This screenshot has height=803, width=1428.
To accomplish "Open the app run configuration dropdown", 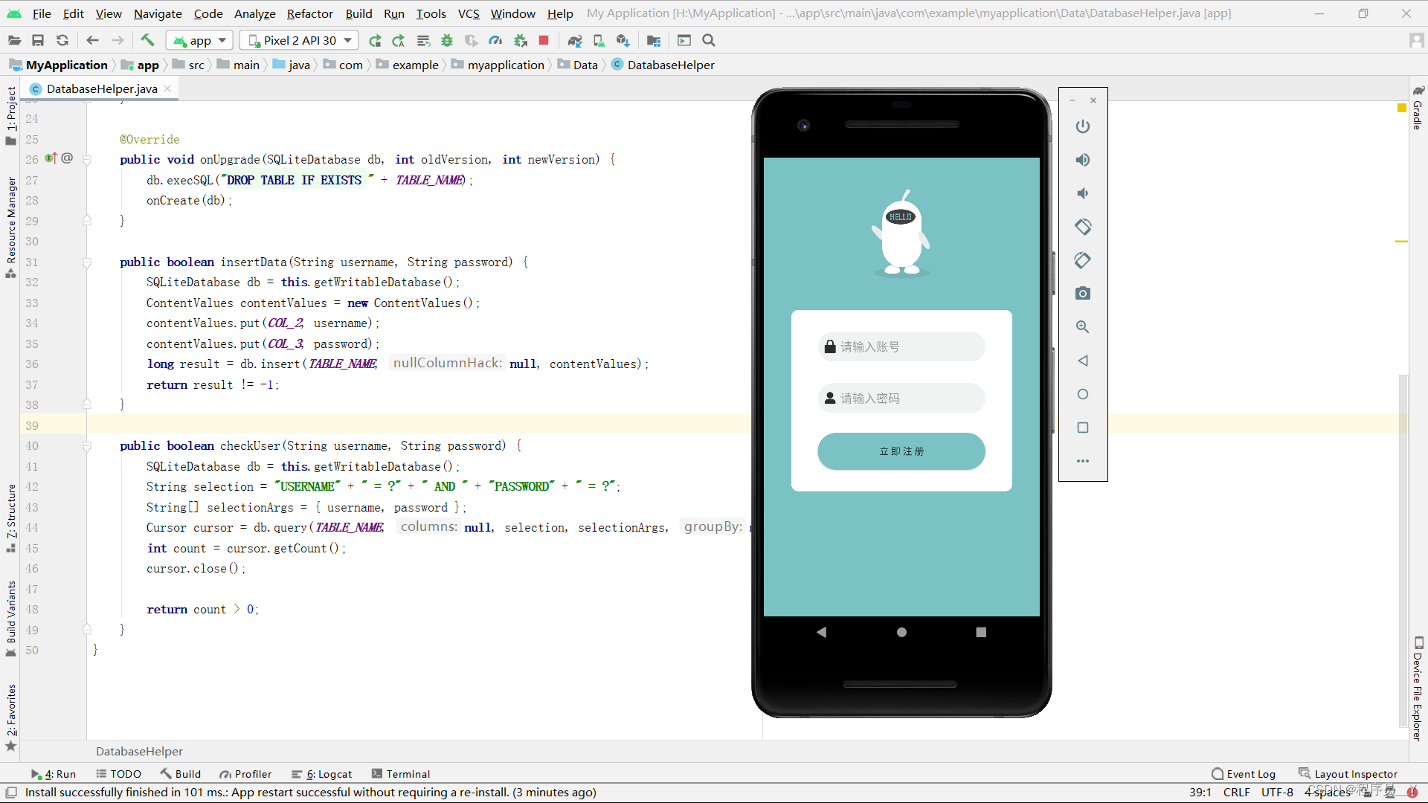I will click(200, 40).
